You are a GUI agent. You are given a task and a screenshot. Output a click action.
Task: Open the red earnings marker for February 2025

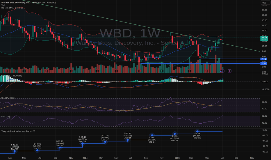point(189,71)
